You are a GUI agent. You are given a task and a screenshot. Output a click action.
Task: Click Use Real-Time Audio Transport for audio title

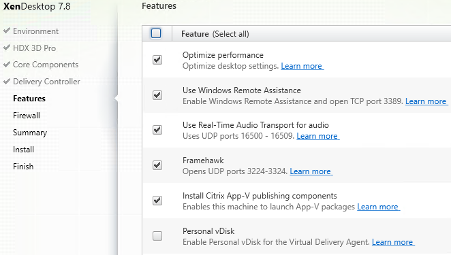click(x=255, y=125)
